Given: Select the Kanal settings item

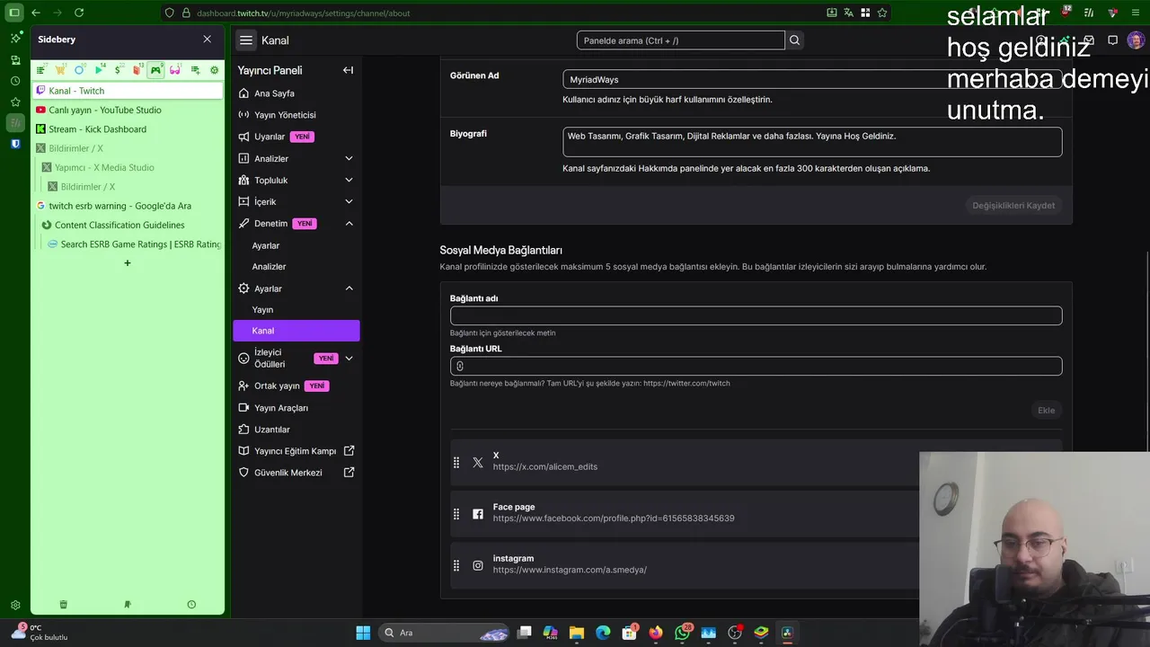Looking at the screenshot, I should coord(296,331).
